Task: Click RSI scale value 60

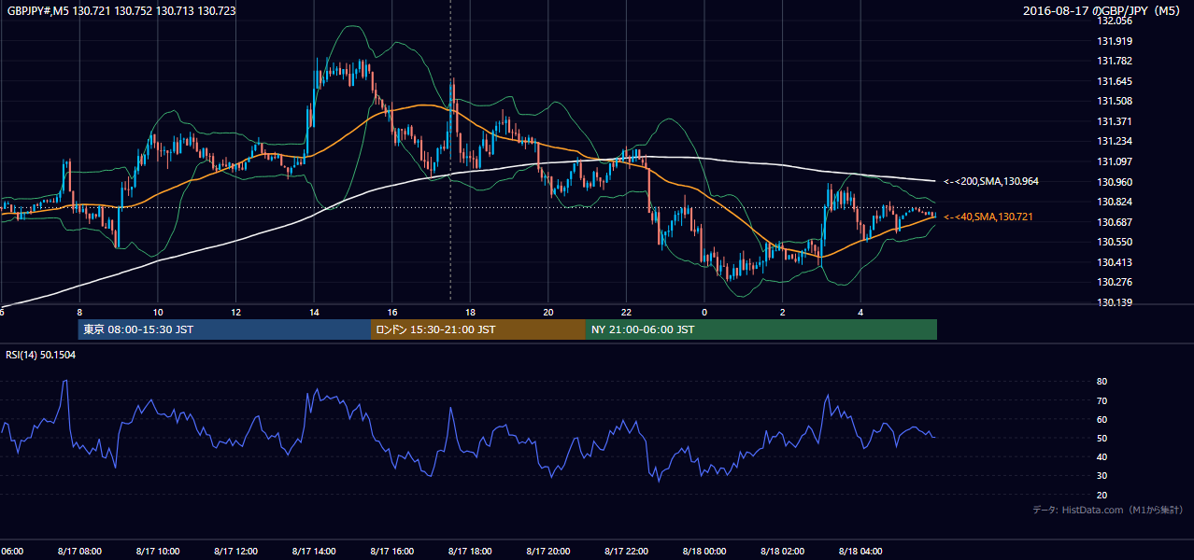Action: [1102, 419]
